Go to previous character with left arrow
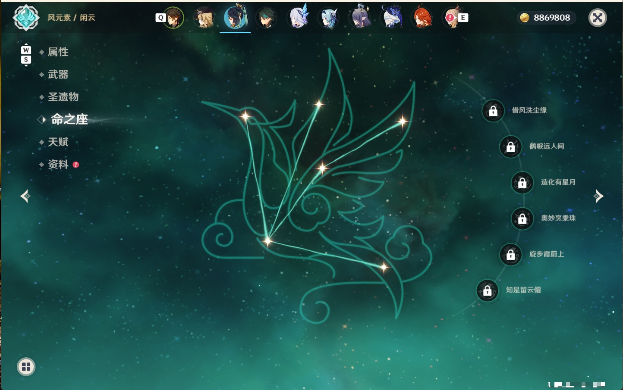The image size is (623, 390). pyautogui.click(x=25, y=196)
